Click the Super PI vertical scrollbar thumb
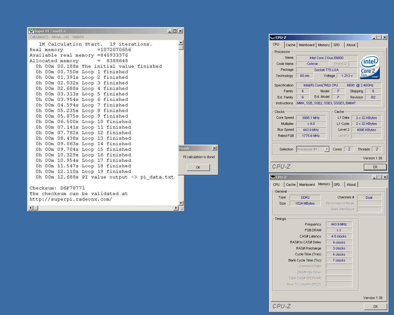Image resolution: width=394 pixels, height=315 pixels. click(181, 47)
